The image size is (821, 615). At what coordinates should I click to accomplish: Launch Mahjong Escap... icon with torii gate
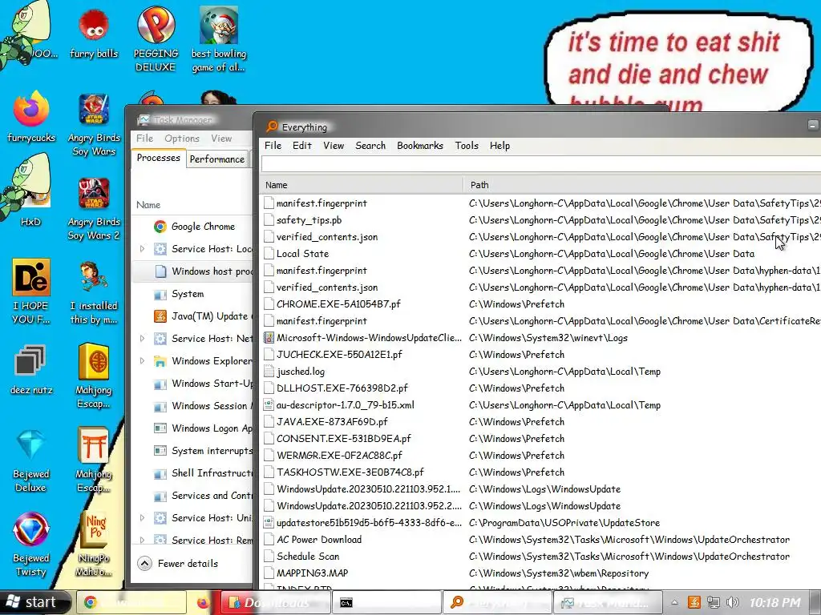pyautogui.click(x=95, y=460)
